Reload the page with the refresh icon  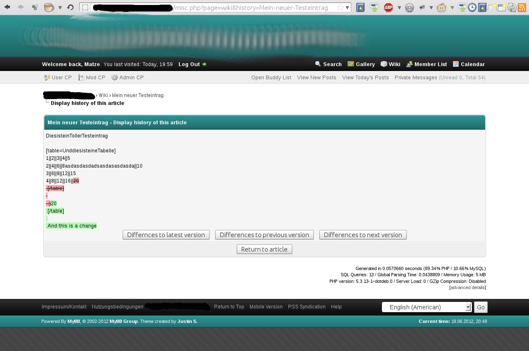point(70,7)
